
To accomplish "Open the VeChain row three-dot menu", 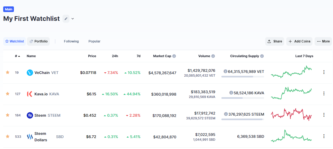I will click(x=324, y=72).
